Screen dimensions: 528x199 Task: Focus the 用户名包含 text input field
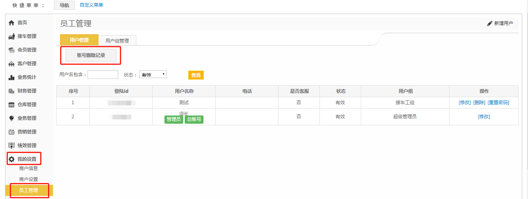pyautogui.click(x=103, y=75)
